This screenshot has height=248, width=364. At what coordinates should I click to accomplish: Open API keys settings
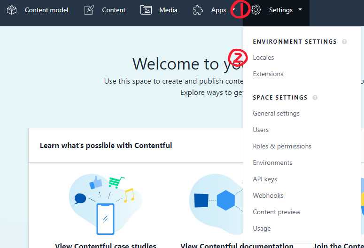point(265,179)
